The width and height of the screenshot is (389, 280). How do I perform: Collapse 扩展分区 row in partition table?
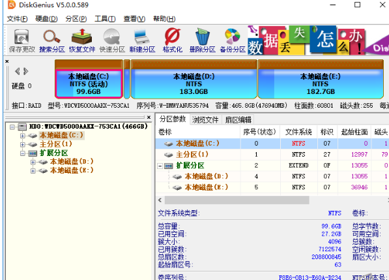pyautogui.click(x=160, y=166)
